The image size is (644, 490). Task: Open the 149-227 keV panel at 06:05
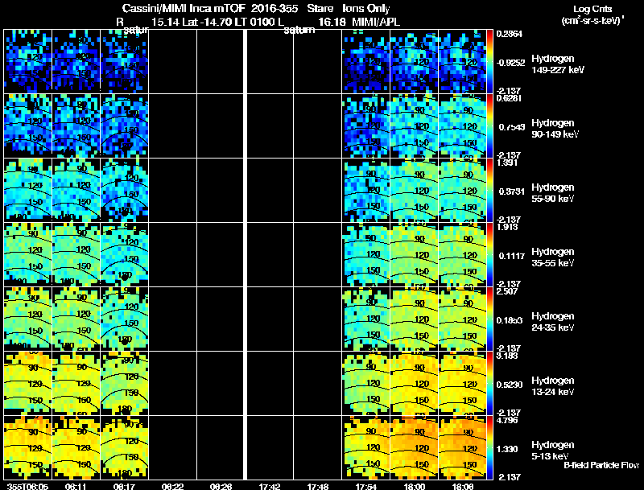[x=27, y=61]
